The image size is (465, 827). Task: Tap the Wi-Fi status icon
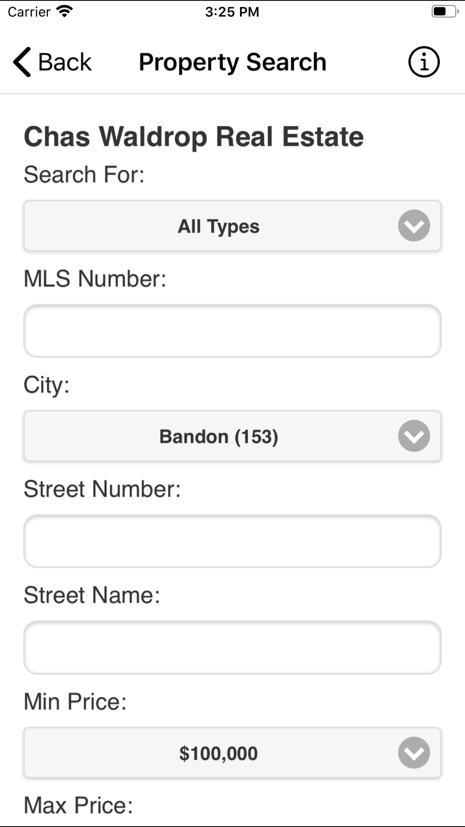[x=65, y=11]
